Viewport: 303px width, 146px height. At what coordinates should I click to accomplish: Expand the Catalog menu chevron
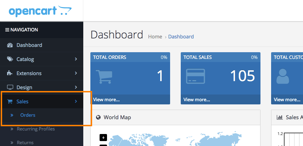(76, 59)
